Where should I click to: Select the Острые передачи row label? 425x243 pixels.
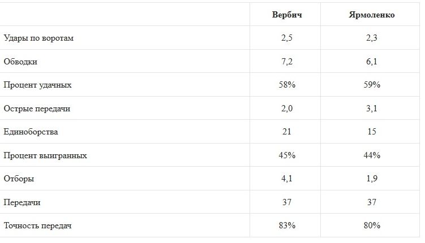37,109
